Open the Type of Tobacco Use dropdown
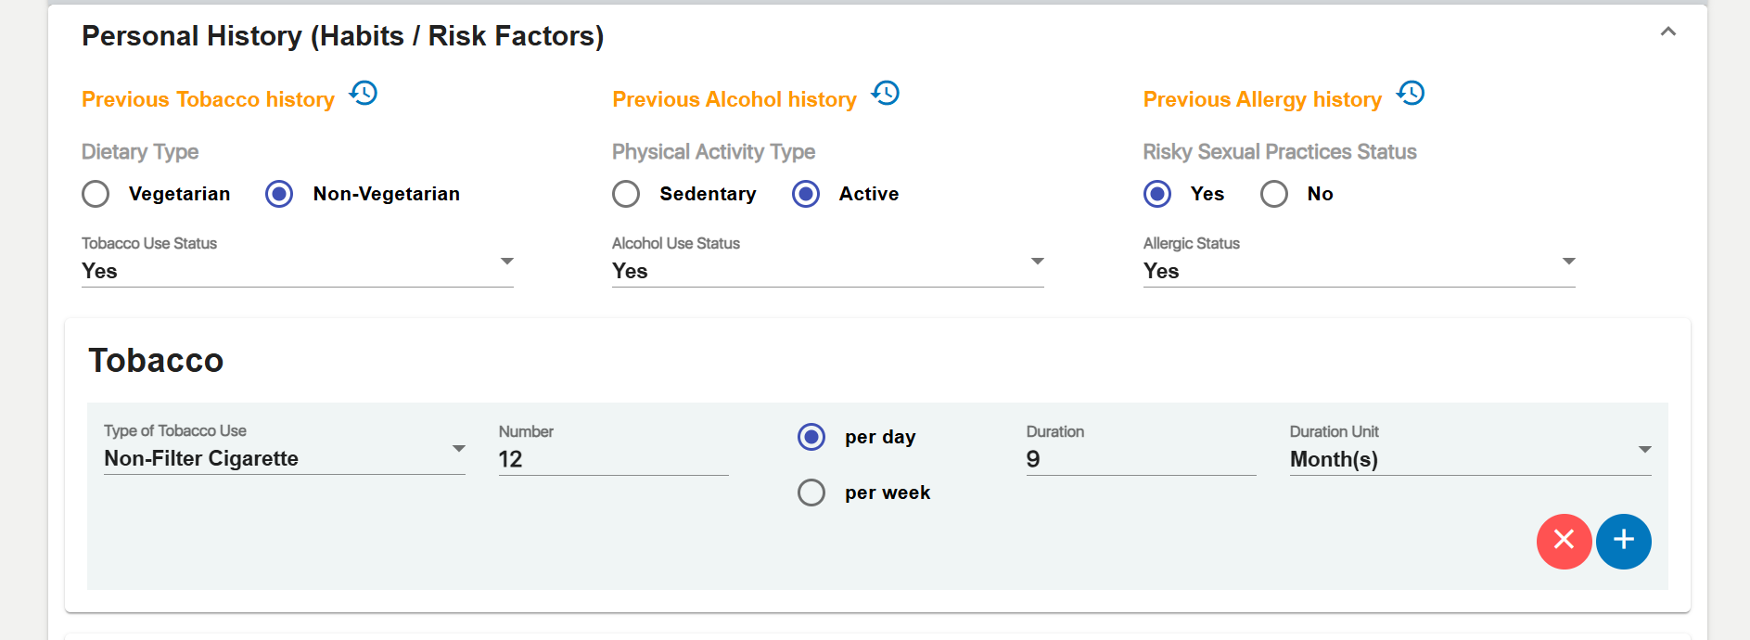This screenshot has height=640, width=1750. [x=284, y=458]
